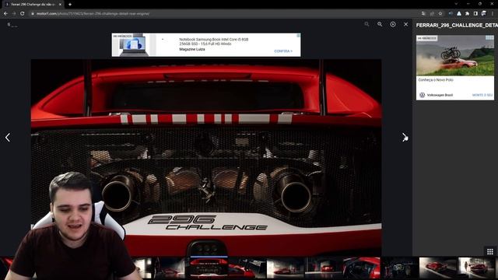The height and width of the screenshot is (280, 498).
Task: Open the Conheça o Novo Polo ad image
Action: [455, 55]
